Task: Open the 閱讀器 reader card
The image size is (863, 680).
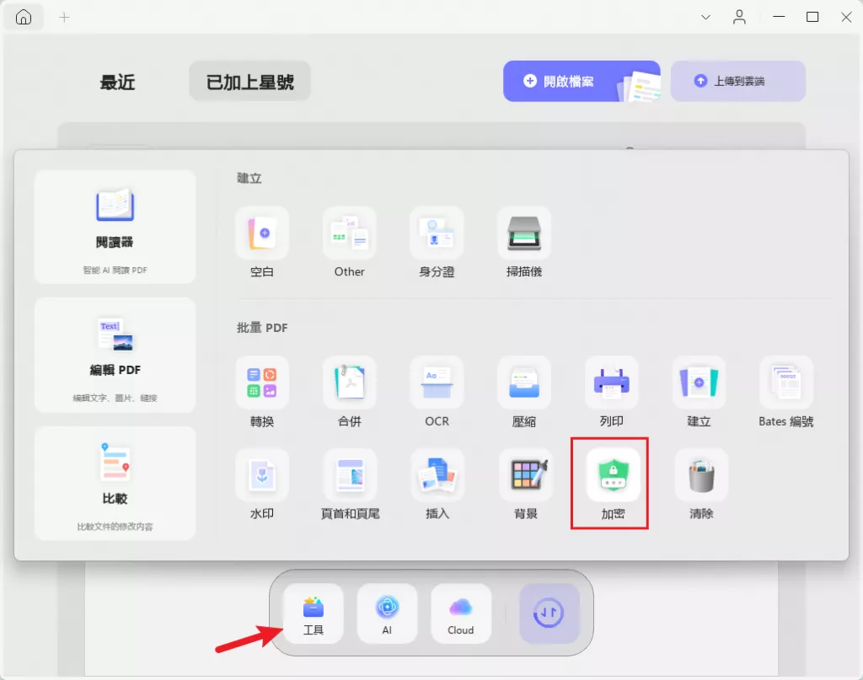Action: [115, 227]
